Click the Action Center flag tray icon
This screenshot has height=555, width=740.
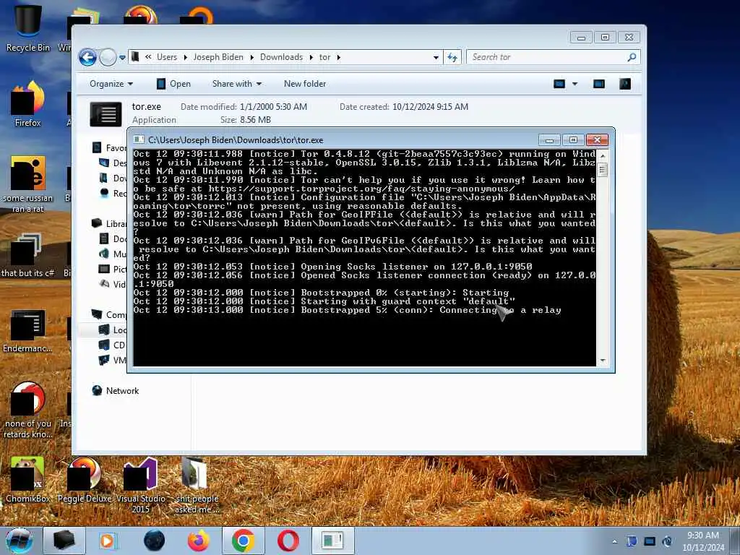632,541
